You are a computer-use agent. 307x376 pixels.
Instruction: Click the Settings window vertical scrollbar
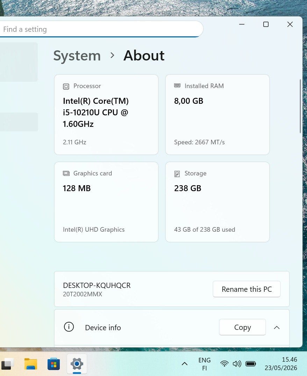coord(300,106)
